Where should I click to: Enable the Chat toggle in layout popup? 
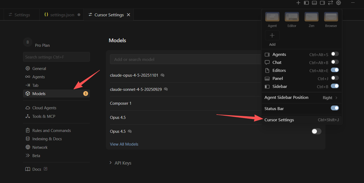click(335, 62)
